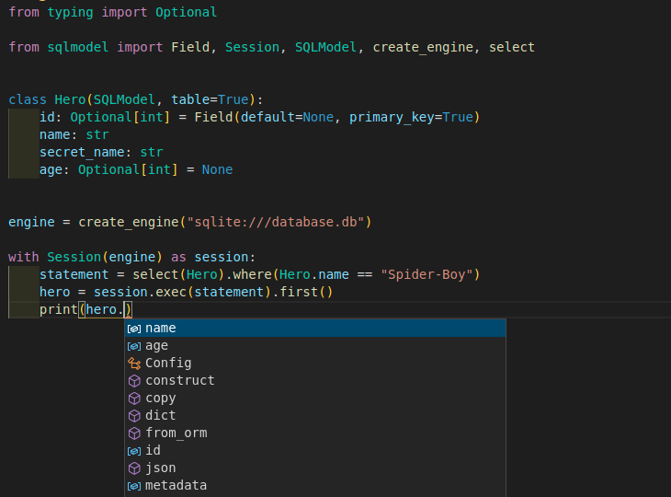Place cursor on "Spider-Boy" string literal
The image size is (671, 497).
coord(430,275)
